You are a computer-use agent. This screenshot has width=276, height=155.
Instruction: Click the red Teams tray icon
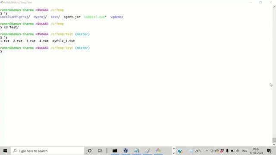[x=222, y=151]
